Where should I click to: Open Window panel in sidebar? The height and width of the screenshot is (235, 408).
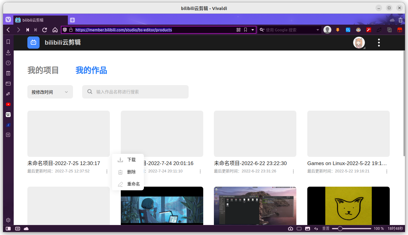pos(8,84)
